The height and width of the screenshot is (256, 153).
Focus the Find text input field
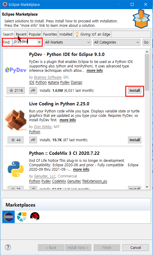point(27,42)
